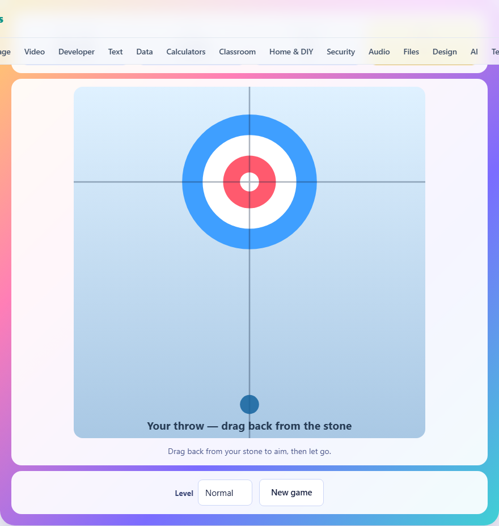Go to the Text tools category
The image size is (499, 526).
[115, 52]
